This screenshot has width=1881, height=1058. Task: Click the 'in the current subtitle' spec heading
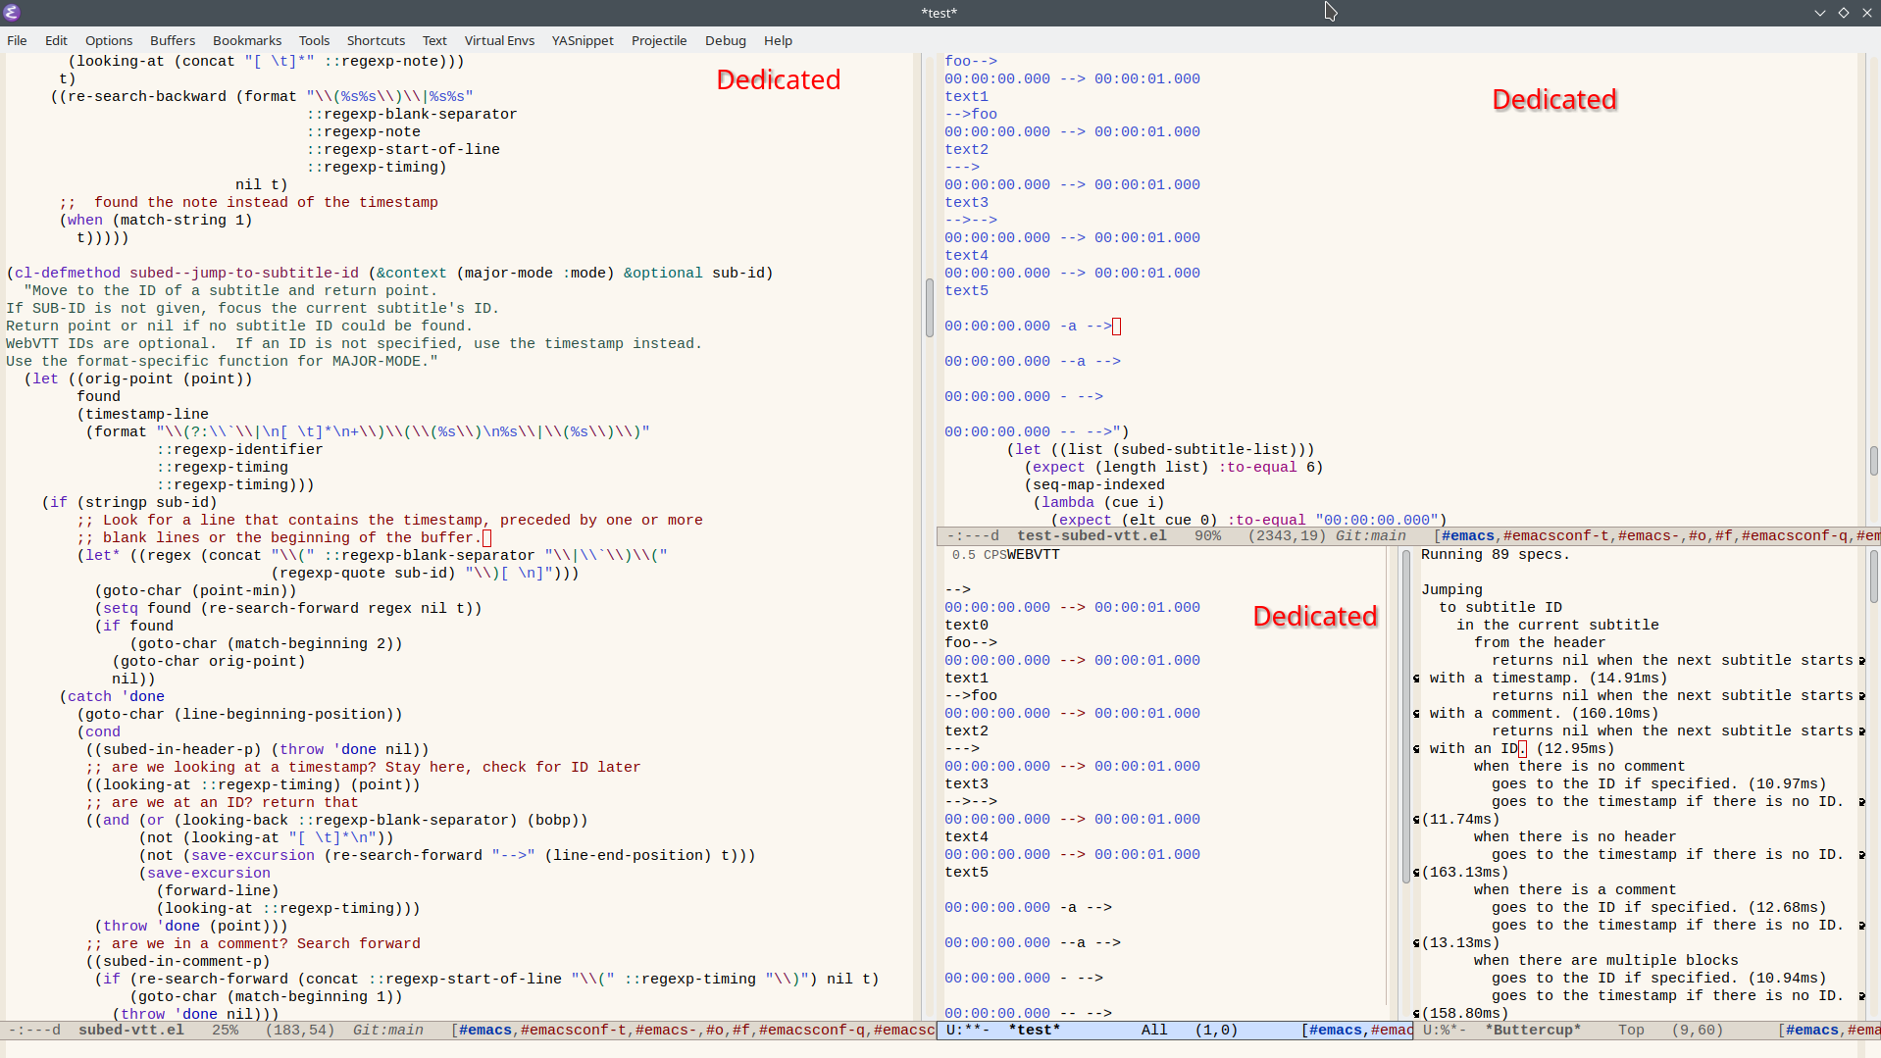click(x=1557, y=625)
